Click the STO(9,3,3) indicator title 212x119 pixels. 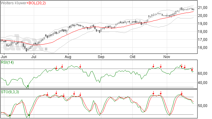10,92
